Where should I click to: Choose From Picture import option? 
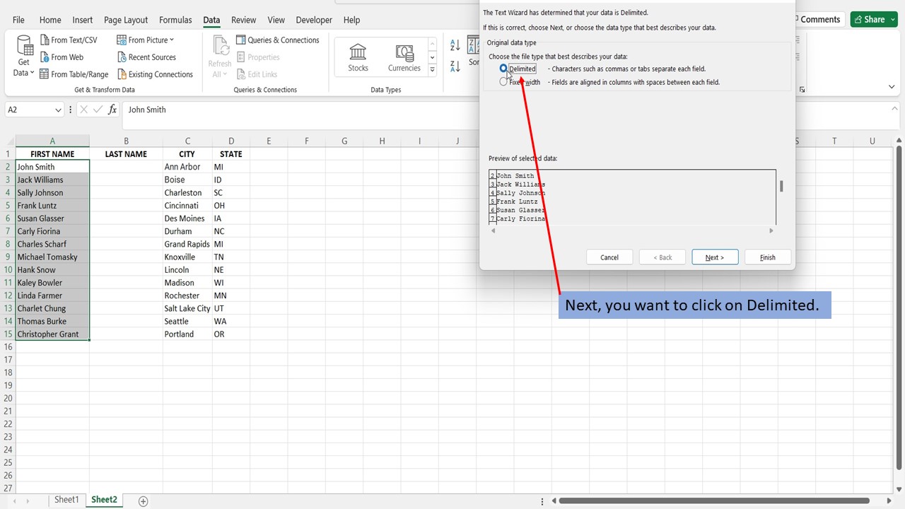click(145, 40)
